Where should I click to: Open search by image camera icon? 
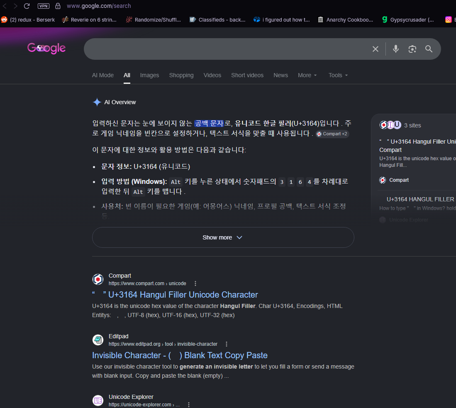point(412,49)
